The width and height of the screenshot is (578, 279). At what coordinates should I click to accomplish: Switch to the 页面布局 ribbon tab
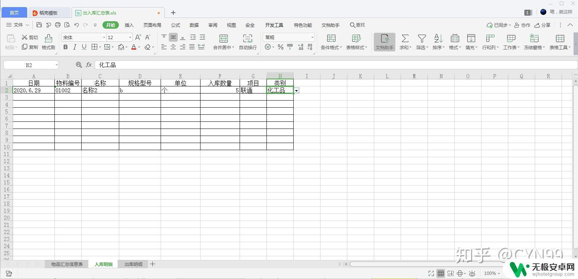(x=152, y=25)
